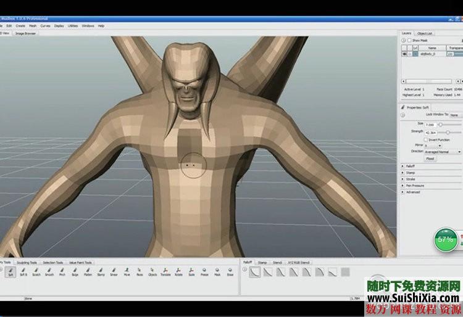Open the Curves menu
The height and width of the screenshot is (317, 463).
coord(46,26)
